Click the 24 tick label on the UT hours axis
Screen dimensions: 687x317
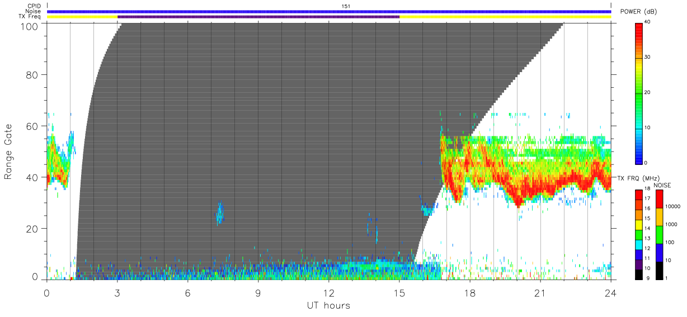[610, 293]
